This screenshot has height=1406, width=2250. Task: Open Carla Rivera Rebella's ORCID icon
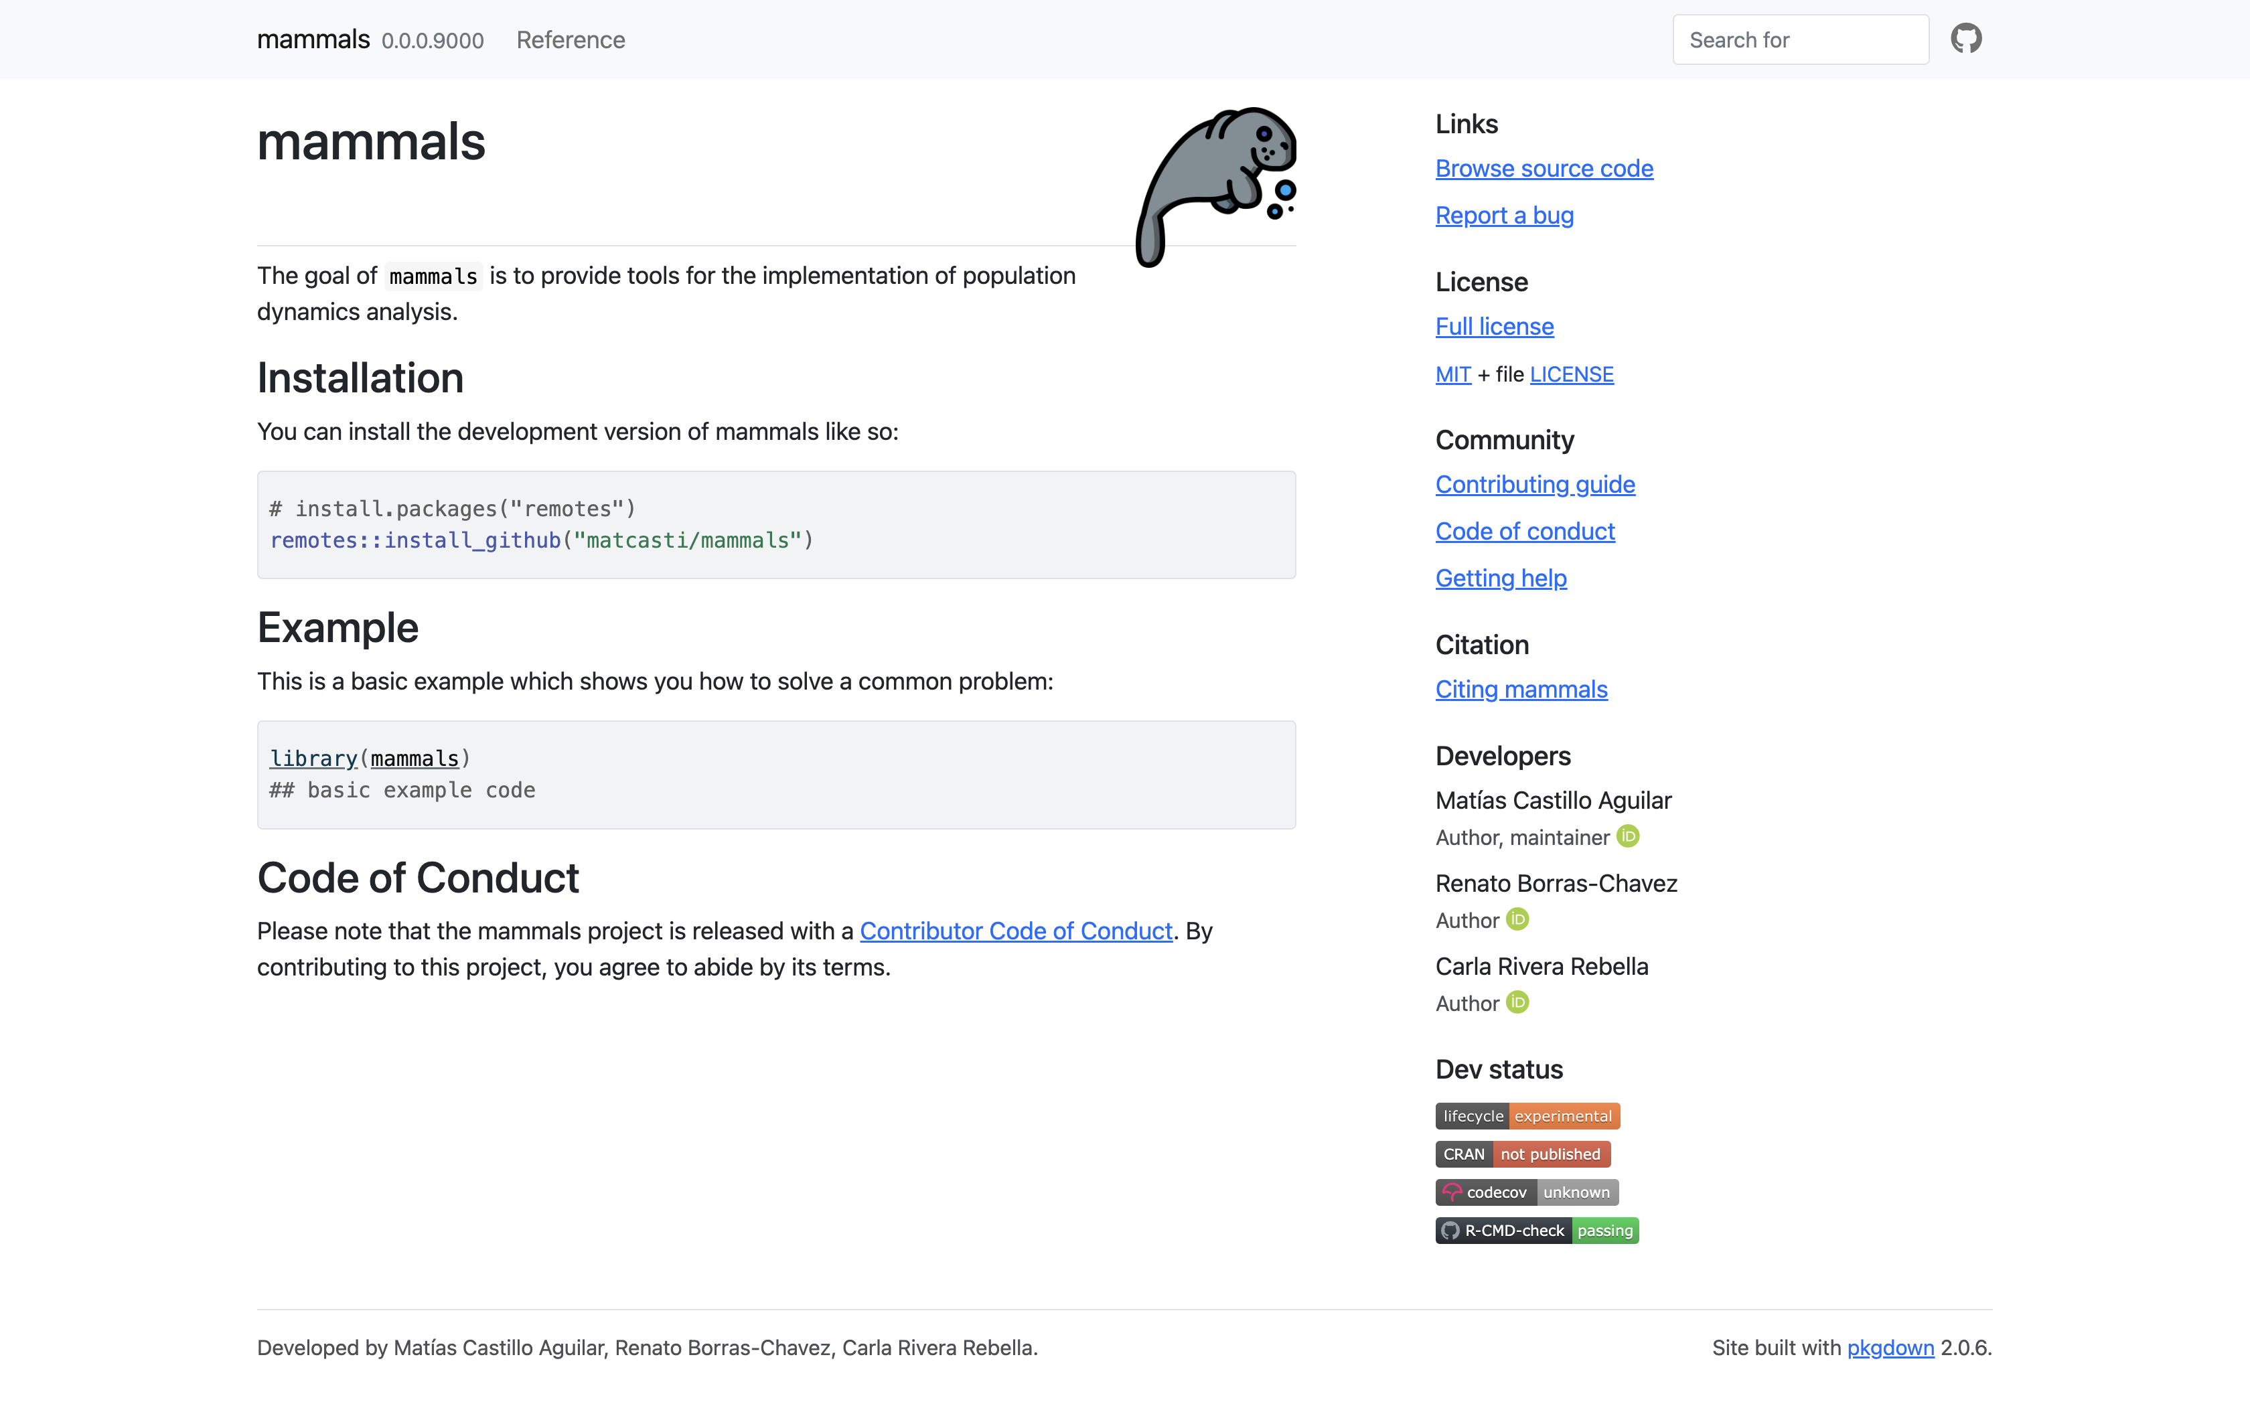pyautogui.click(x=1517, y=1002)
